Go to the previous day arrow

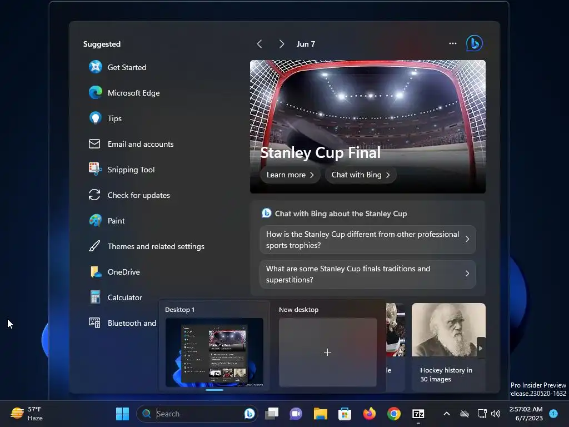[259, 44]
